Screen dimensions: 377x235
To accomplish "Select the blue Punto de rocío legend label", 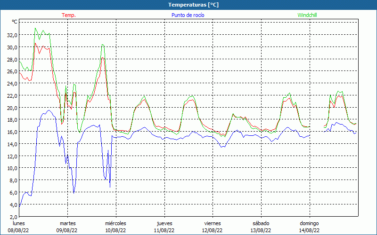I will point(188,15).
